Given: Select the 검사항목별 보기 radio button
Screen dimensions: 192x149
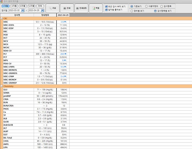Looking at the screenshot, I should click(x=155, y=11).
